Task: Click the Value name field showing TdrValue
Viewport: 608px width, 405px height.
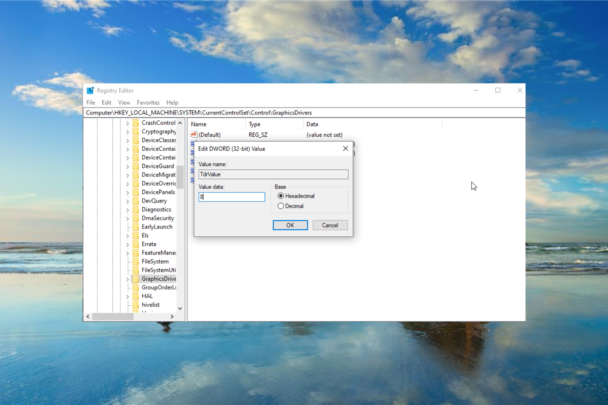Action: pos(273,174)
